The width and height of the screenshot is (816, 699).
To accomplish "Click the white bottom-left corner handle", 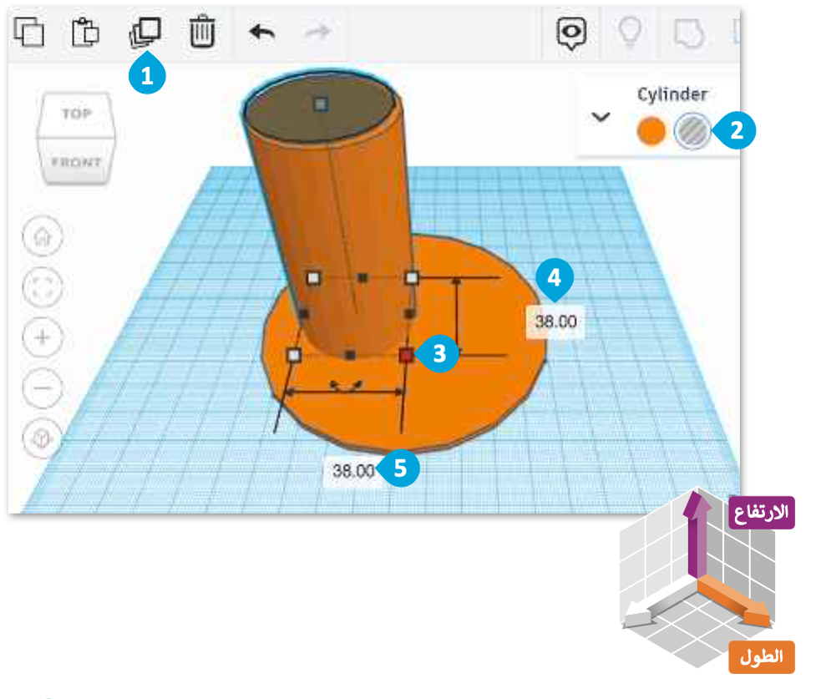I will (294, 356).
